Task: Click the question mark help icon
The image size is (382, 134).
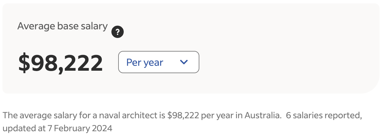Action: coord(118,32)
